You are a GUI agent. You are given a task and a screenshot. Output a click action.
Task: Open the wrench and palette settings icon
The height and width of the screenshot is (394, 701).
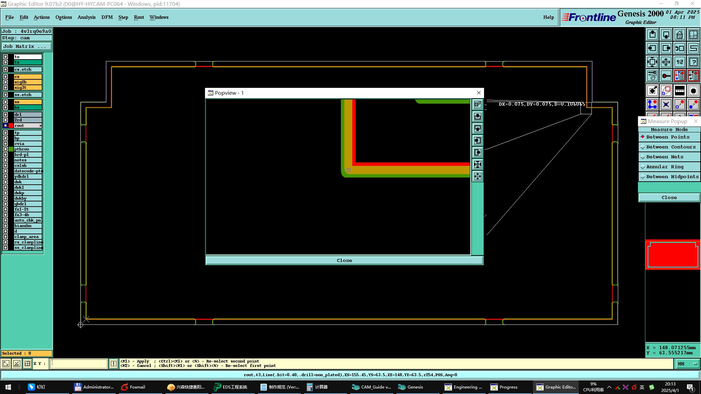652,76
